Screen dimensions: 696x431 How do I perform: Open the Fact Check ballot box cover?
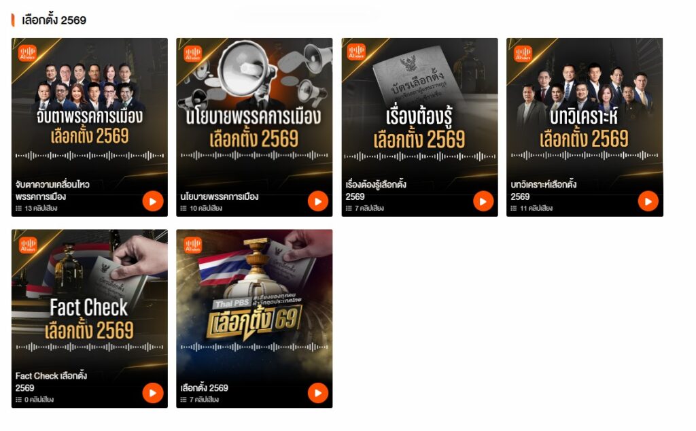pyautogui.click(x=90, y=297)
